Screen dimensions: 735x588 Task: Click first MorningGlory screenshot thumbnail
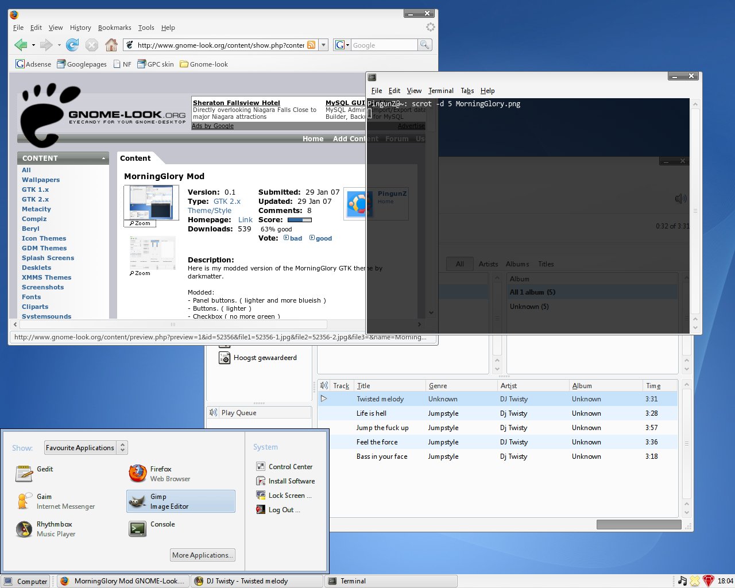tap(151, 203)
